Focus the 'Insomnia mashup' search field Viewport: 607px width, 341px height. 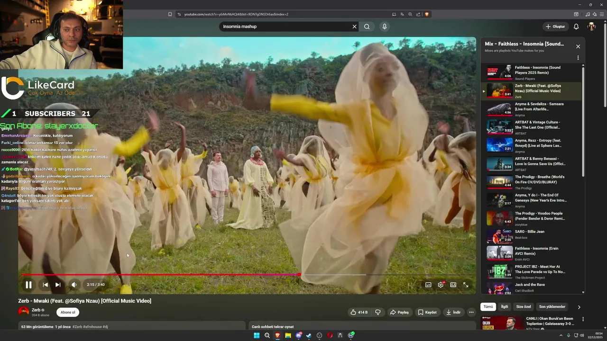[x=285, y=27]
